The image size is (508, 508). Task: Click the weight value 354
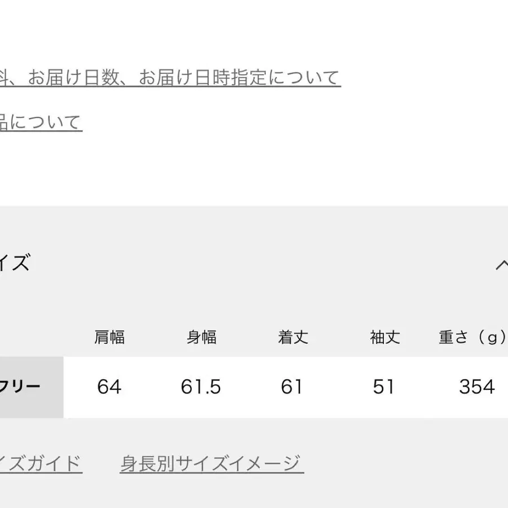point(477,387)
